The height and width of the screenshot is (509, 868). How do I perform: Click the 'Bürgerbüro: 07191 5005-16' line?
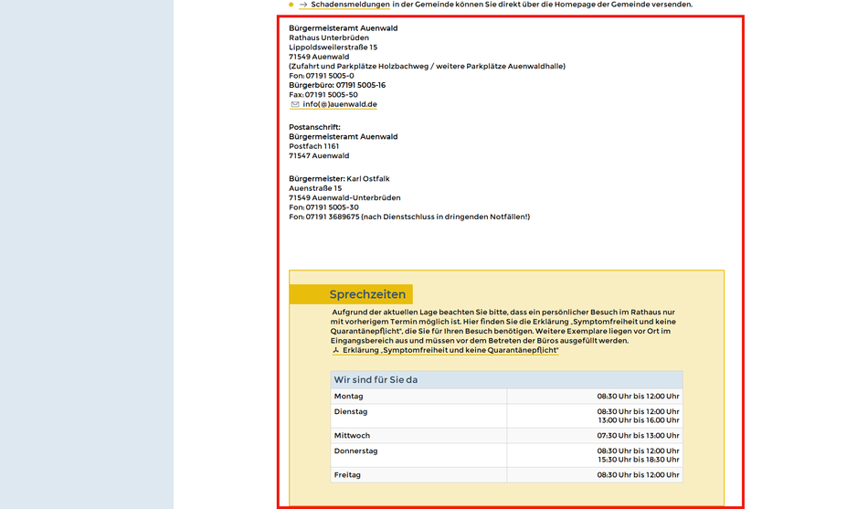(x=337, y=85)
